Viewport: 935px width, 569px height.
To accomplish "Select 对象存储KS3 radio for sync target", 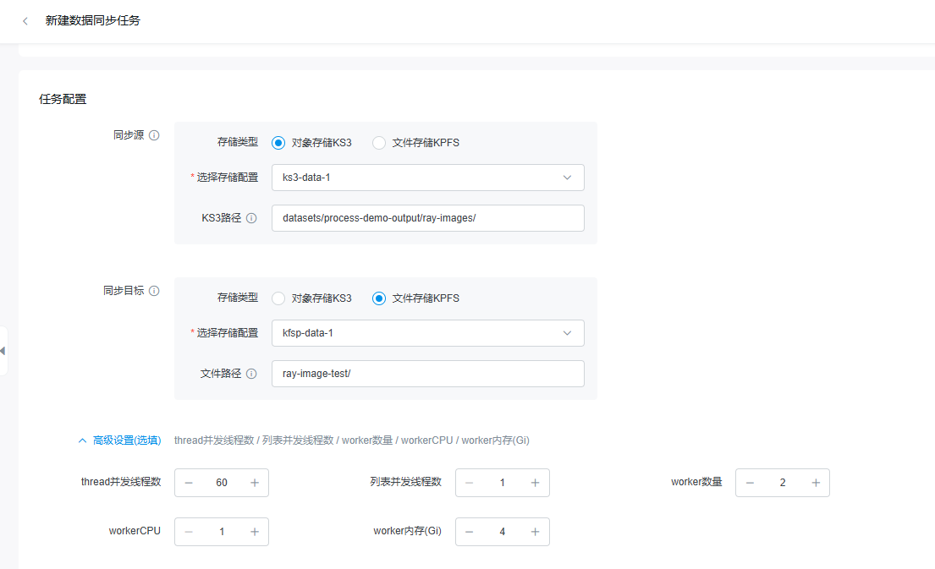I will coord(278,298).
